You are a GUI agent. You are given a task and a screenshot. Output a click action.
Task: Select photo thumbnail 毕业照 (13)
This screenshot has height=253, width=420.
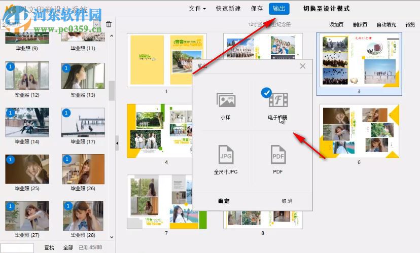pyautogui.click(x=83, y=76)
